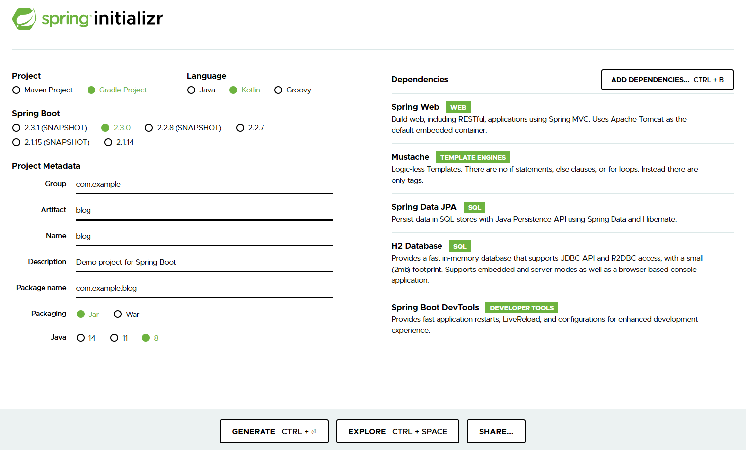Viewport: 746px width, 450px height.
Task: Set packaging to Jar
Action: [88, 315]
